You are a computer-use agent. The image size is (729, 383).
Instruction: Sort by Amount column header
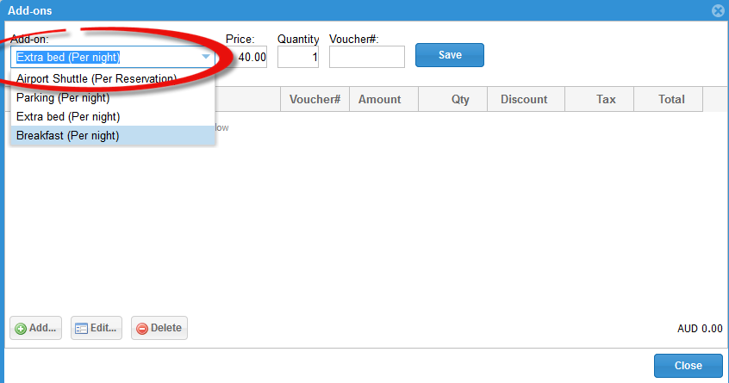(380, 99)
